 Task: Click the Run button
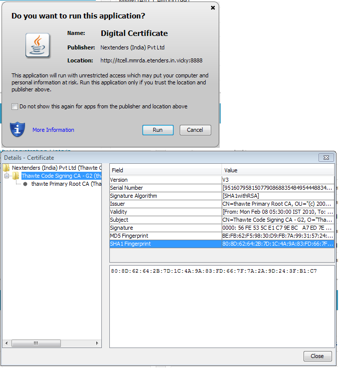point(158,130)
